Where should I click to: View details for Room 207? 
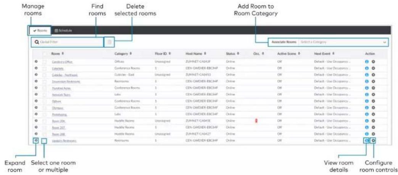pos(366,127)
